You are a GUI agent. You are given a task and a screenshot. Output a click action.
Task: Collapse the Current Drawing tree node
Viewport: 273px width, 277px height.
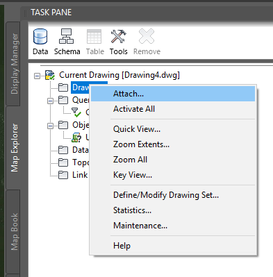click(37, 76)
